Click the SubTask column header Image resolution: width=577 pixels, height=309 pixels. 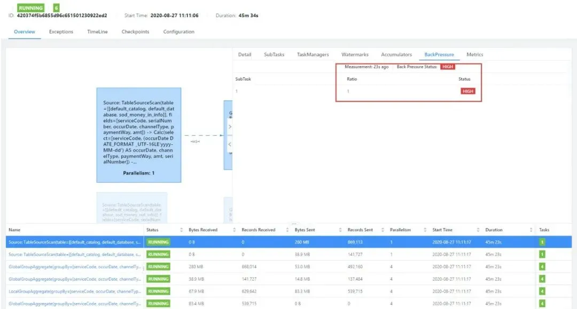click(243, 79)
